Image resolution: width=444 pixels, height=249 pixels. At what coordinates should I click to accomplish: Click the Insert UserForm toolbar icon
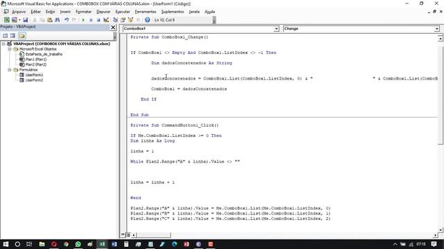pyautogui.click(x=14, y=20)
